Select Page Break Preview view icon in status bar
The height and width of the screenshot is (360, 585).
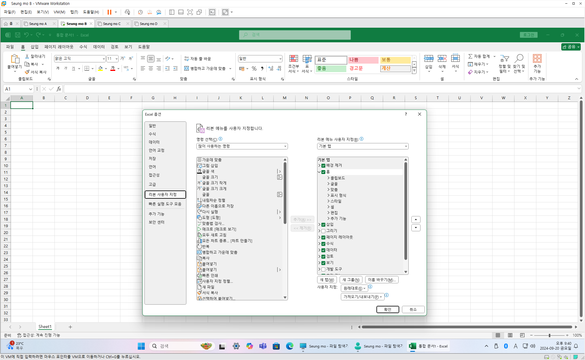(x=522, y=335)
